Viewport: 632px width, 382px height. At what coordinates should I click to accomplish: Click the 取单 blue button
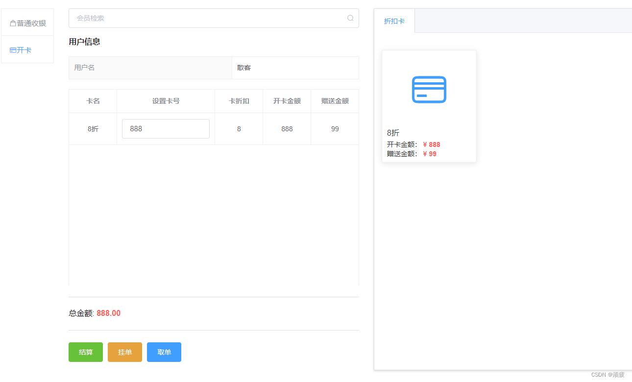(x=164, y=352)
